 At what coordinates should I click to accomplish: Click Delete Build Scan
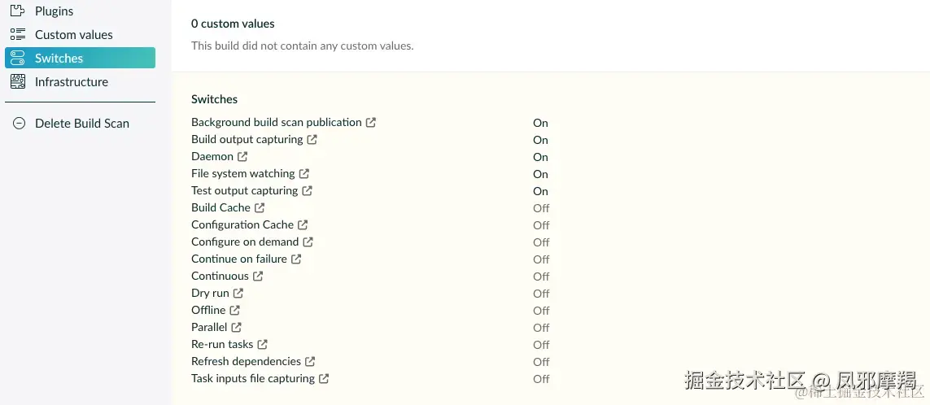point(81,124)
